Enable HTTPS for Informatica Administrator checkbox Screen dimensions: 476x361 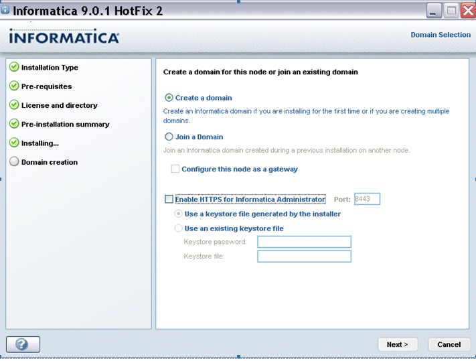coord(169,199)
